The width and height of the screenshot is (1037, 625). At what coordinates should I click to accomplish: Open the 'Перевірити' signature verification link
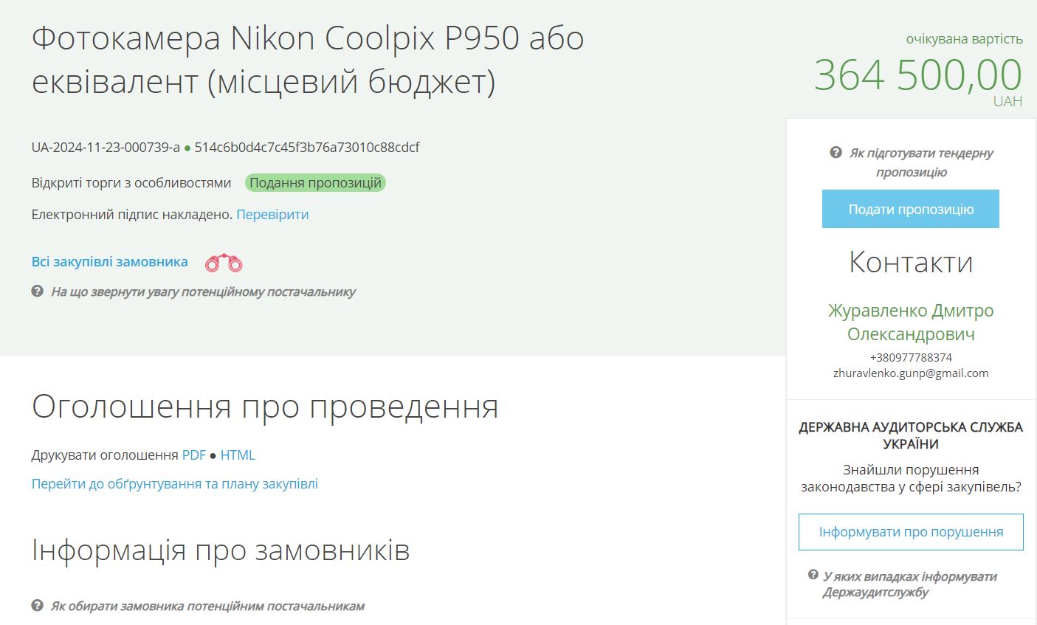pos(272,215)
